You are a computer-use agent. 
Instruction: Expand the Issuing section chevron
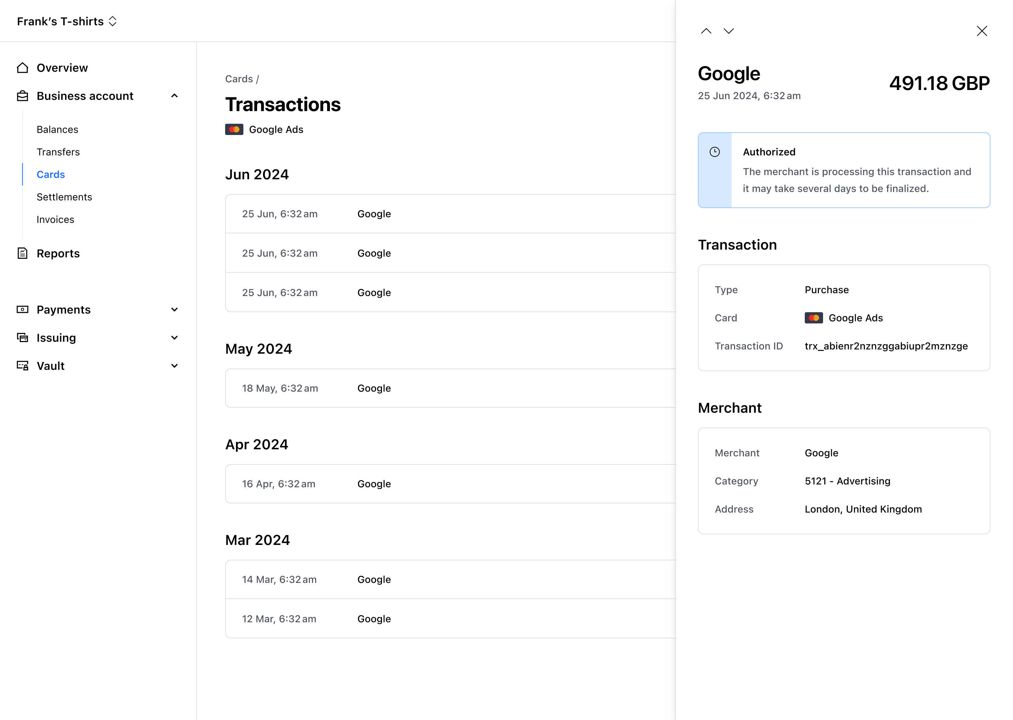pyautogui.click(x=174, y=337)
